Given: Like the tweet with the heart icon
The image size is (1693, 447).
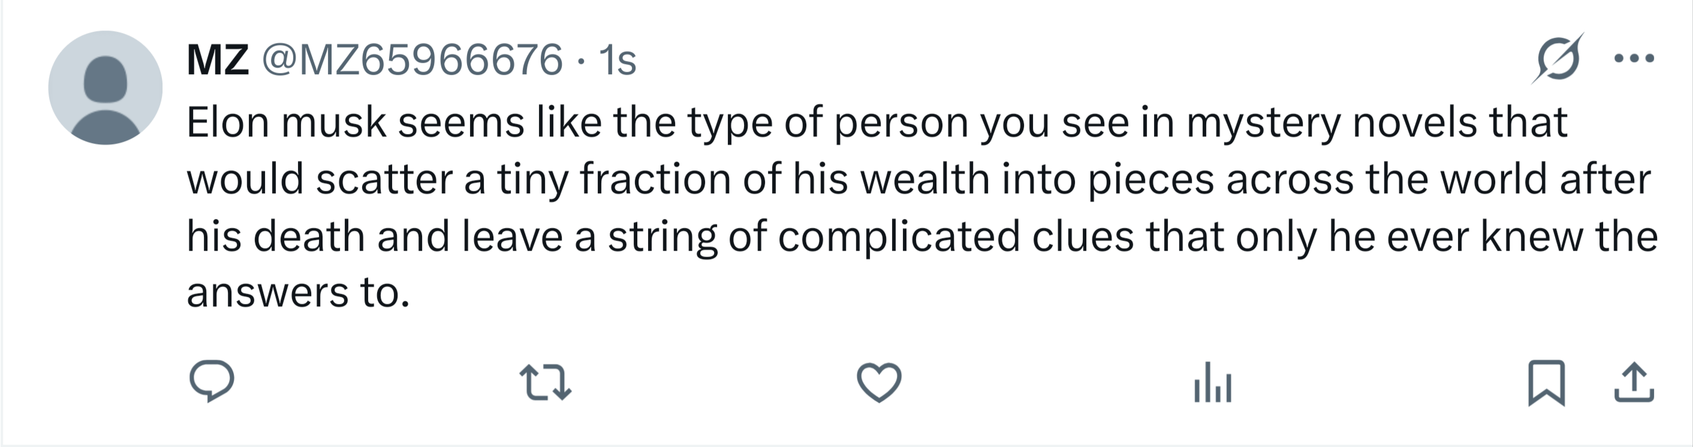Looking at the screenshot, I should 879,382.
